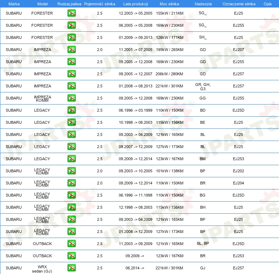
Task: Click body code BH
Action: click(x=203, y=207)
